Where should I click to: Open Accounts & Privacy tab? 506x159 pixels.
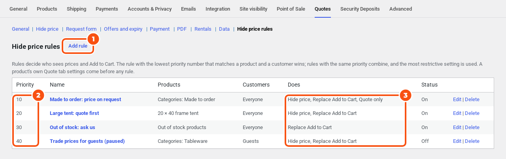pyautogui.click(x=149, y=9)
